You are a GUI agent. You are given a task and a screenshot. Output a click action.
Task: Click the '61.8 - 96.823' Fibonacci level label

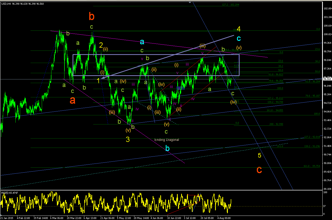275,74
